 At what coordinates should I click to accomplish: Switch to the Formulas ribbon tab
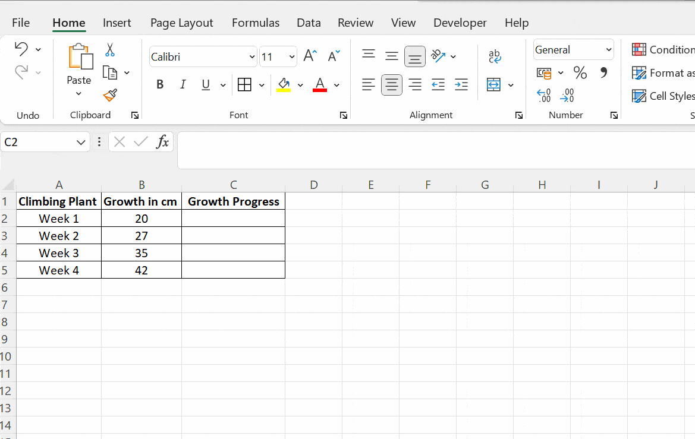point(256,23)
